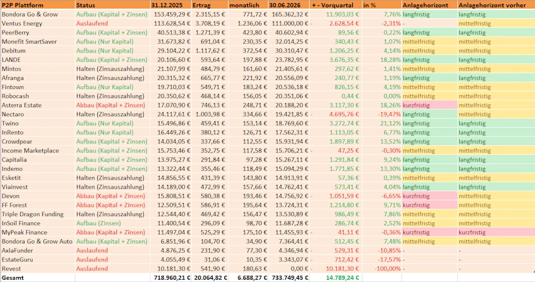Click the '0,44 €' Robocash change cell
Screen dimensions: 535x282
point(336,96)
